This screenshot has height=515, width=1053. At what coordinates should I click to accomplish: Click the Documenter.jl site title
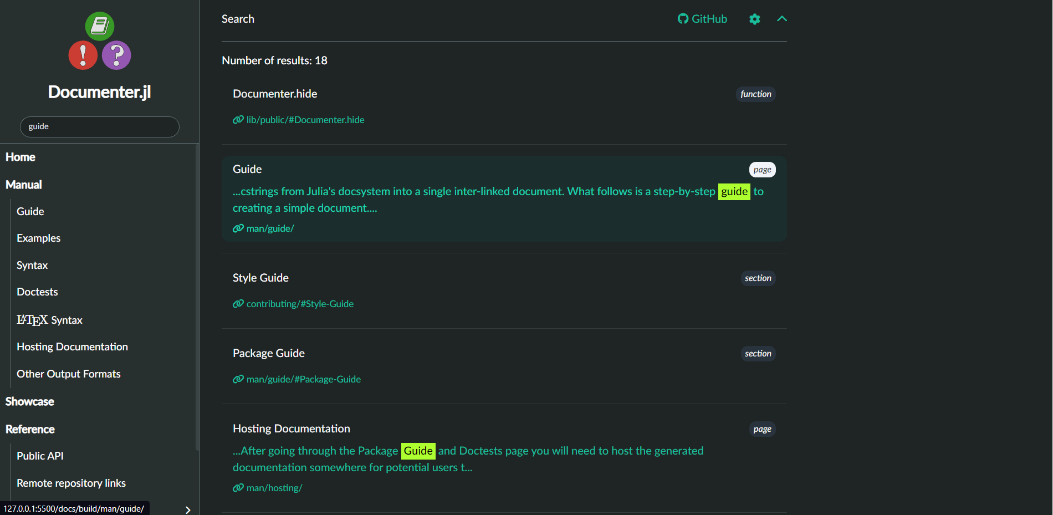(x=100, y=92)
